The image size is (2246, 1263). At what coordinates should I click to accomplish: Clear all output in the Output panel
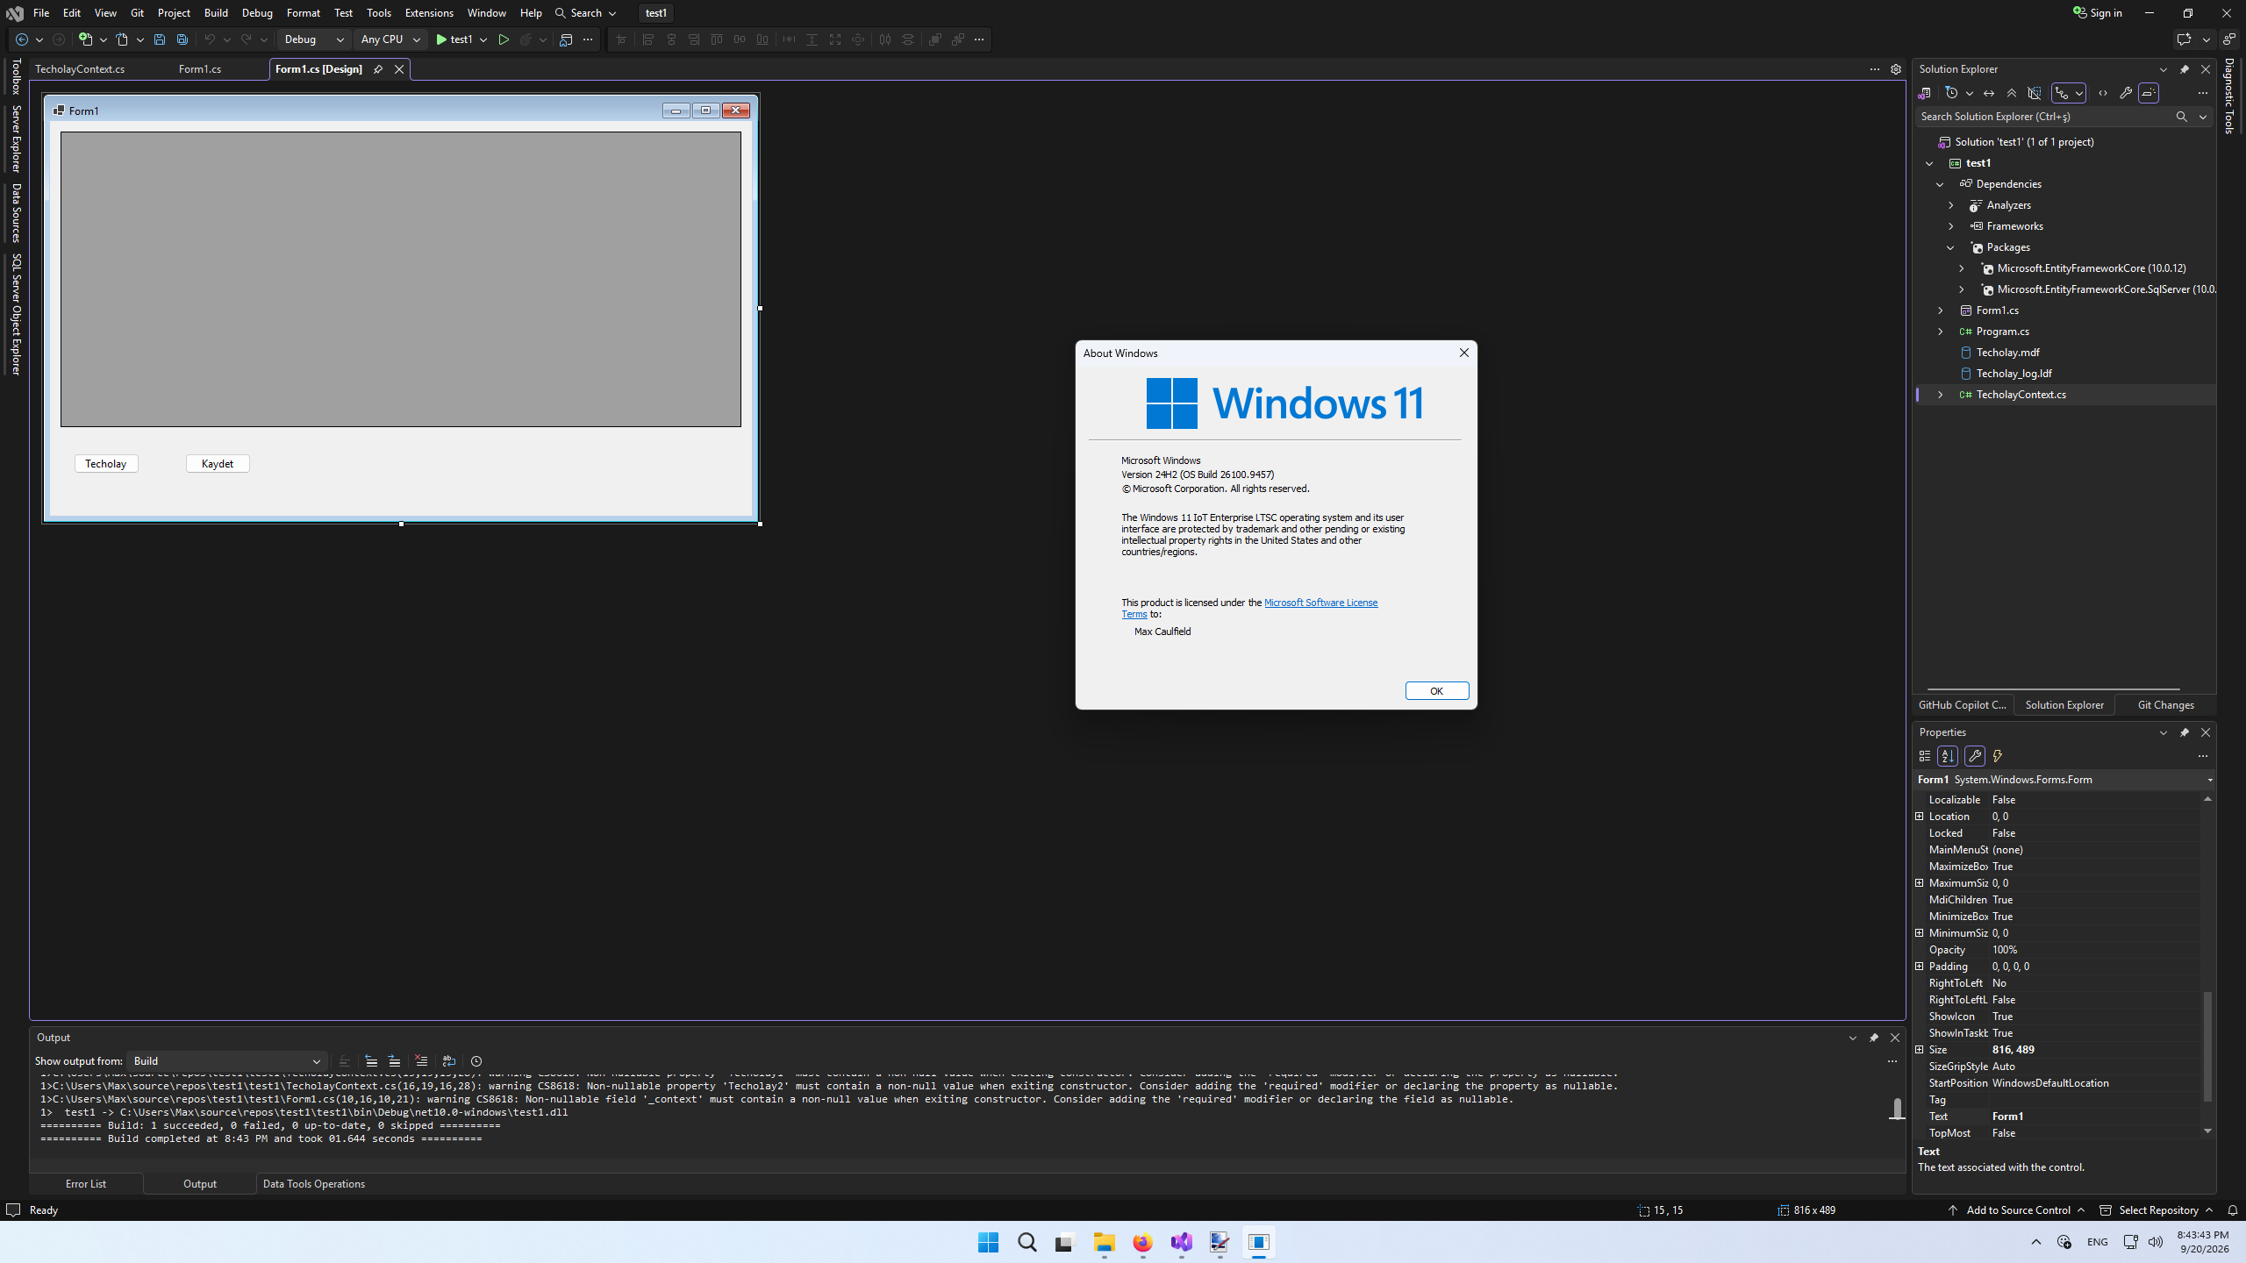[421, 1061]
